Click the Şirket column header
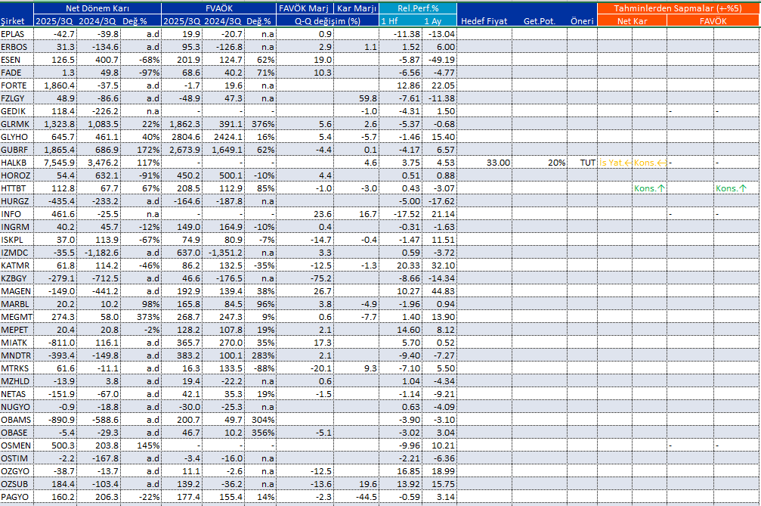Viewport: 761px width, 506px height. [x=17, y=20]
